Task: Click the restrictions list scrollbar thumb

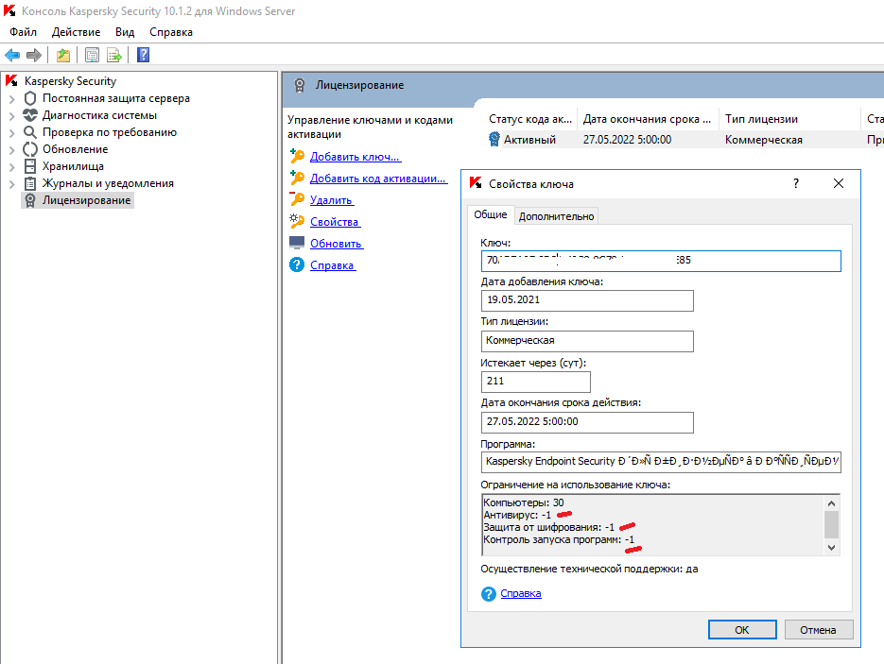Action: (x=832, y=524)
